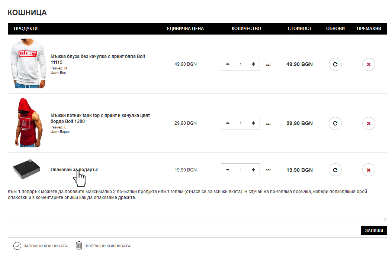Increase gift wrapping quantity
This screenshot has height=255, width=392.
click(253, 170)
